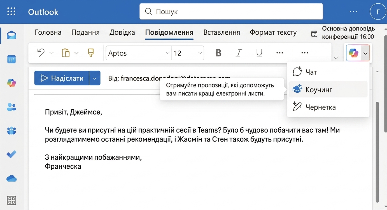Click the message pane vertical scrollbar
The height and width of the screenshot is (210, 387).
(x=377, y=152)
